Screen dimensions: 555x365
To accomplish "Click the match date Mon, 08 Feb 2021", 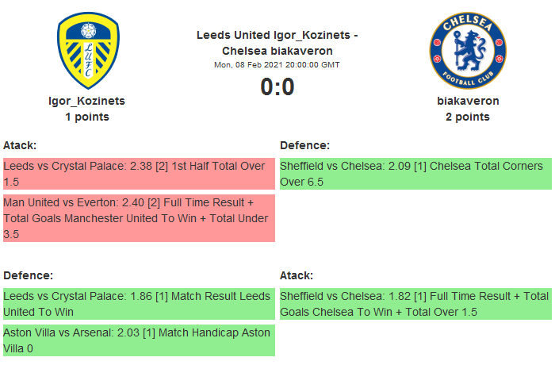I will tap(277, 64).
